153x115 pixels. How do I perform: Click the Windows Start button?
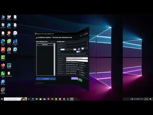(x=2, y=99)
